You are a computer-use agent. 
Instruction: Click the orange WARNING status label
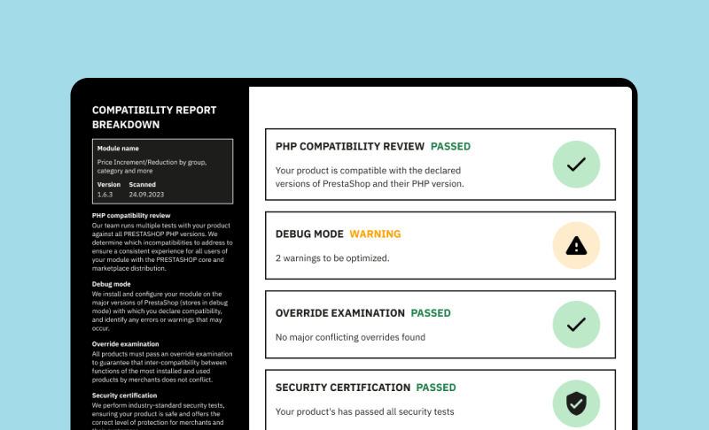pyautogui.click(x=375, y=234)
